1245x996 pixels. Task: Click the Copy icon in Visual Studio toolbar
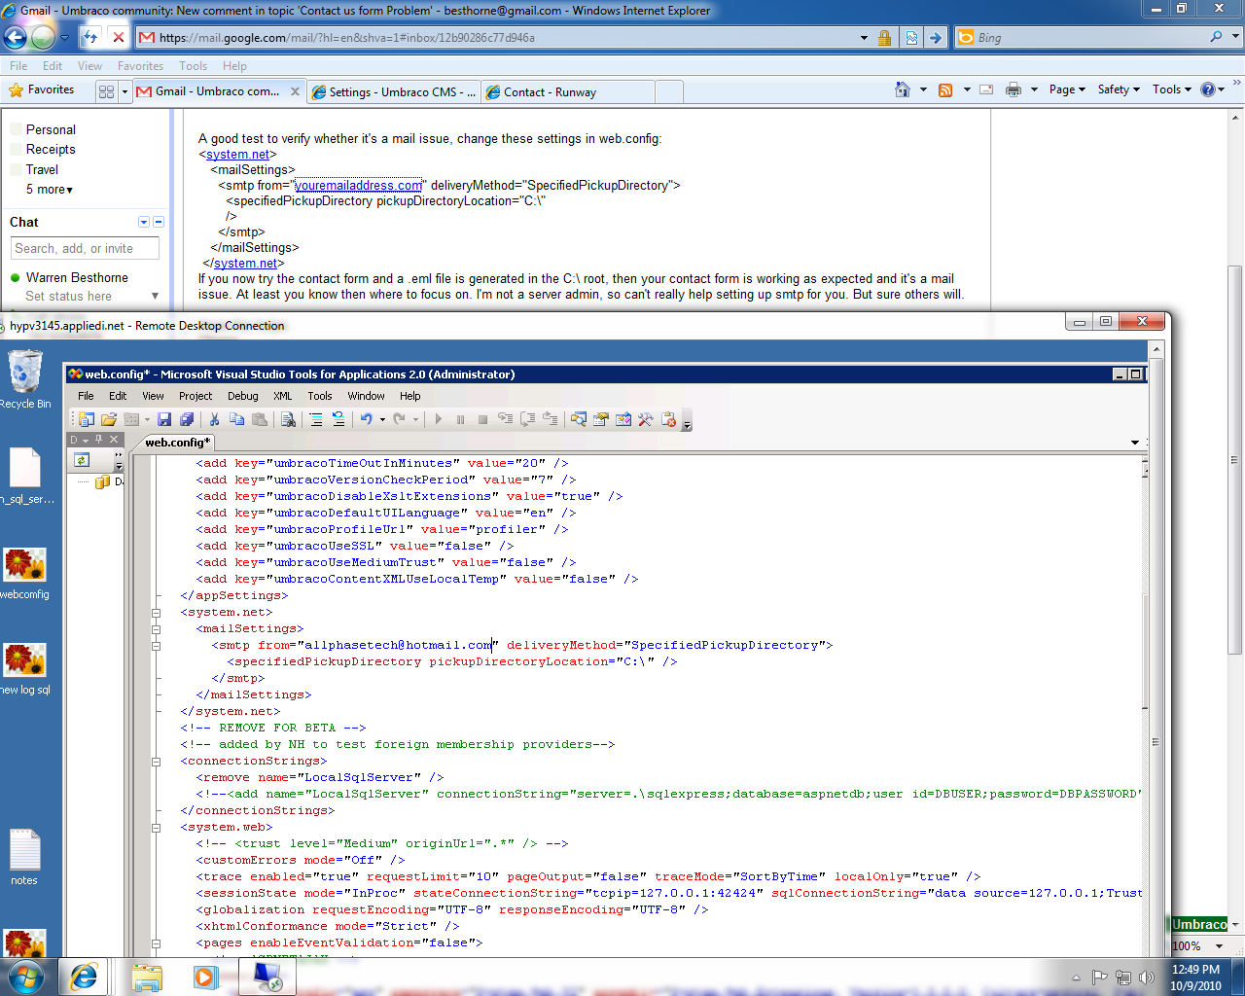(x=236, y=419)
